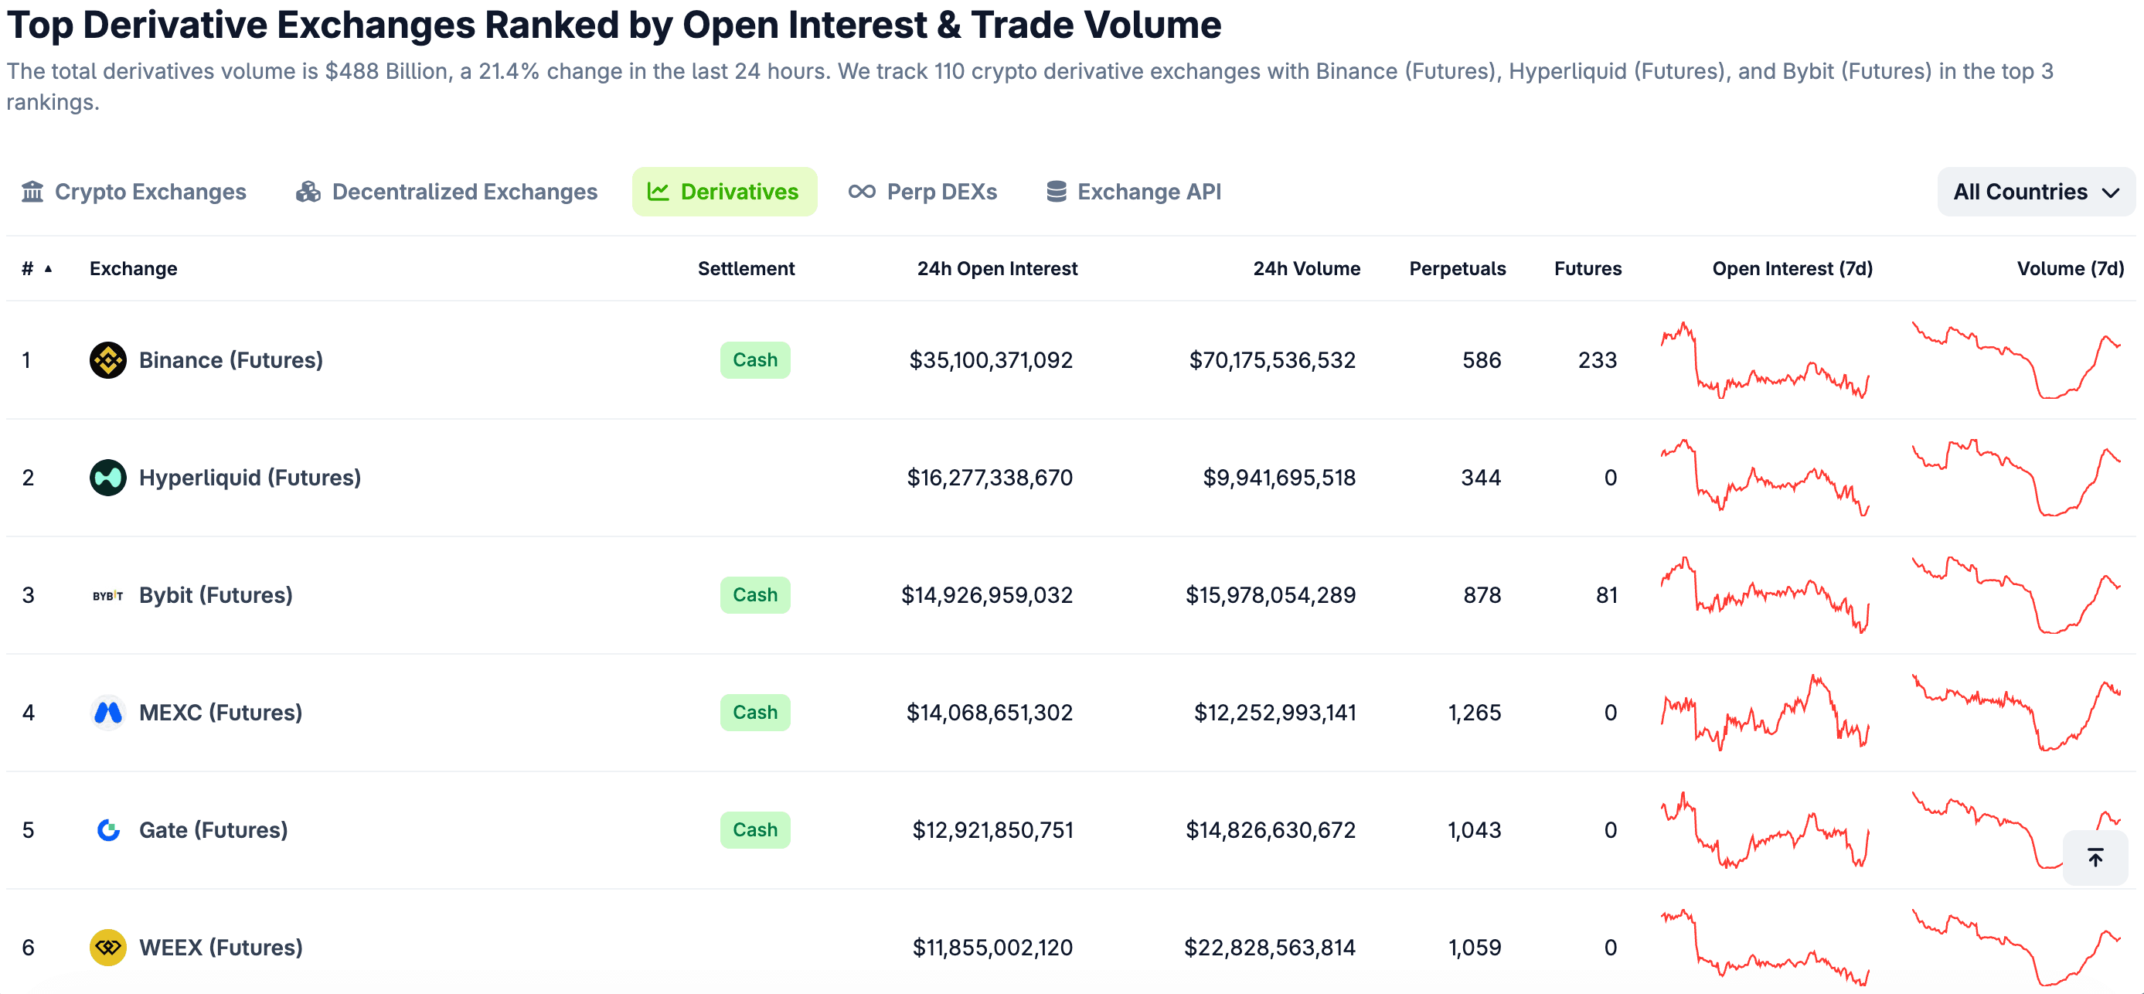
Task: Click the WEEX (Futures) logo icon
Action: (108, 948)
